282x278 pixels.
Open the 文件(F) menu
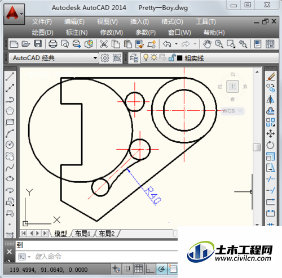click(42, 22)
